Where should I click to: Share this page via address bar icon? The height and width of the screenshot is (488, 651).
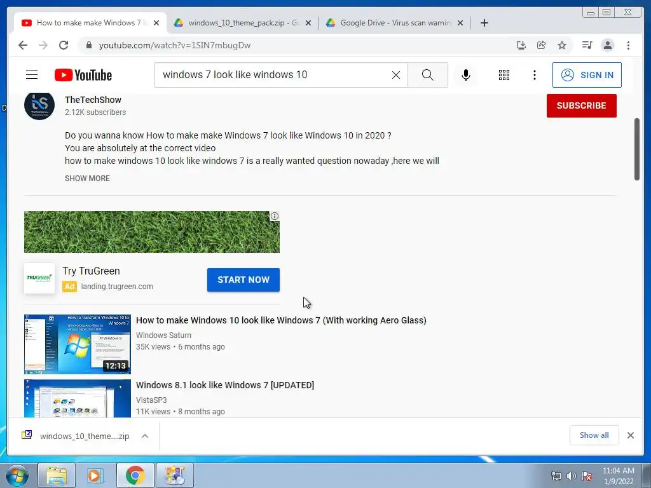(542, 45)
